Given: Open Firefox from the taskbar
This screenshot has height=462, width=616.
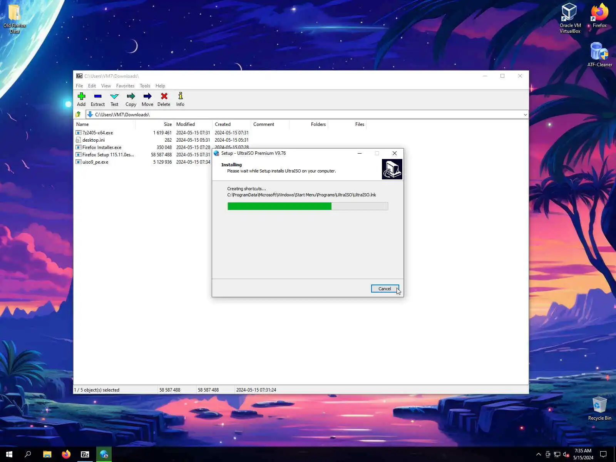Looking at the screenshot, I should (66, 454).
